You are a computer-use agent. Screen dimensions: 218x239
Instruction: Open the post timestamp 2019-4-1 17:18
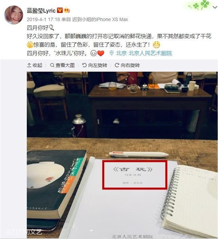point(43,19)
